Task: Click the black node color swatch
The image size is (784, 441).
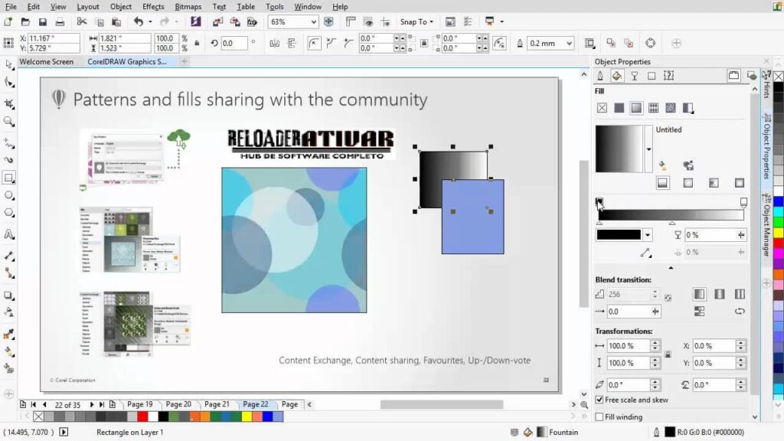Action: [619, 235]
